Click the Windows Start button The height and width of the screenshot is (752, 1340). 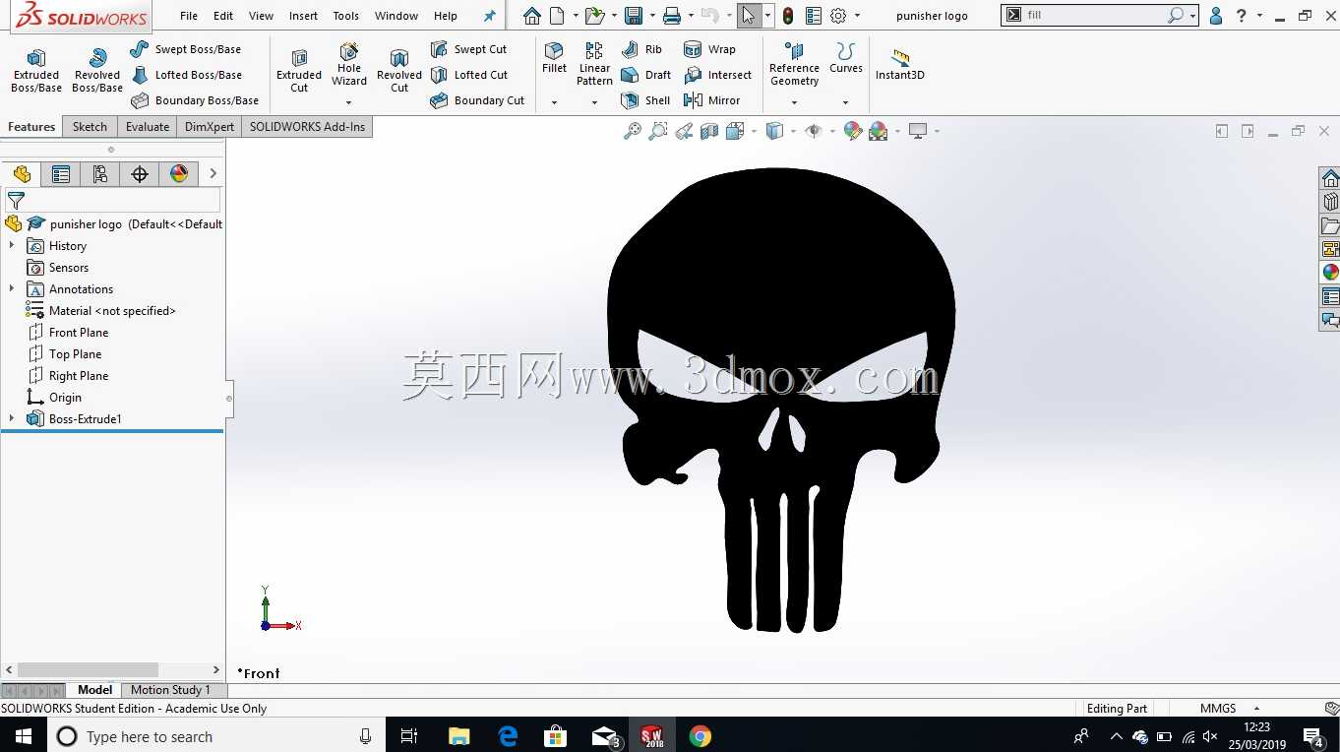coord(23,736)
